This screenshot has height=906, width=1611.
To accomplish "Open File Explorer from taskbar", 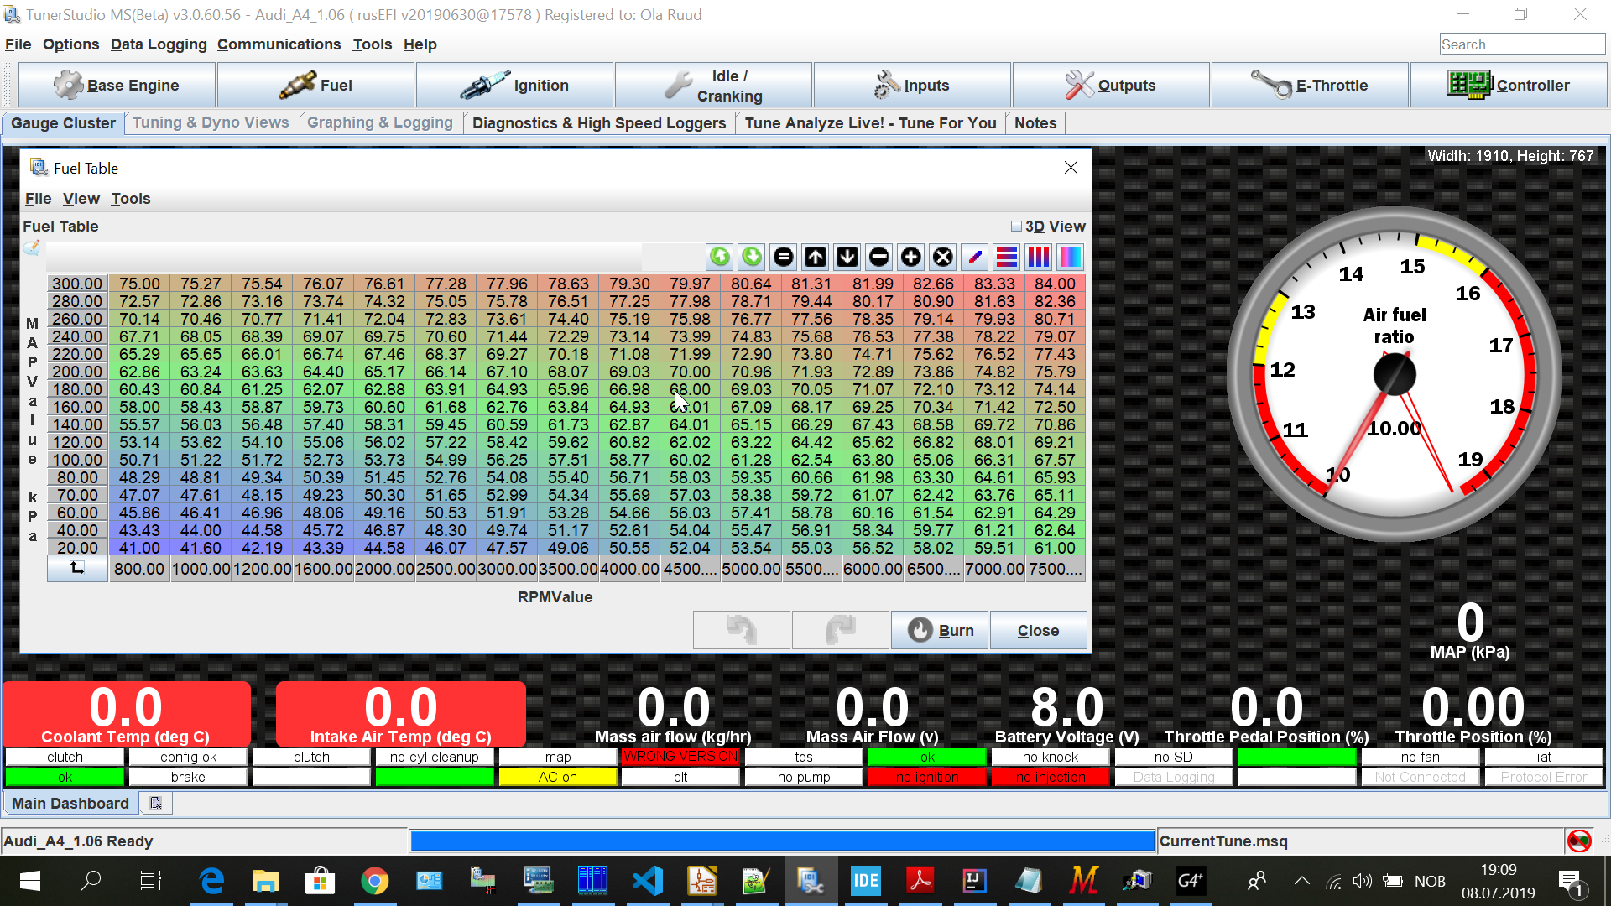I will coord(265,881).
